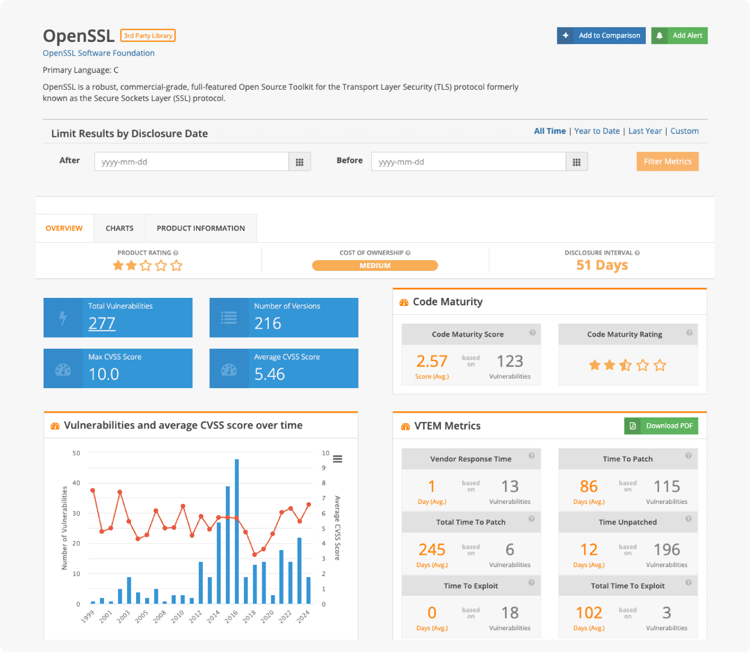Click the Primary Language: C text
The width and height of the screenshot is (750, 652).
tap(81, 70)
